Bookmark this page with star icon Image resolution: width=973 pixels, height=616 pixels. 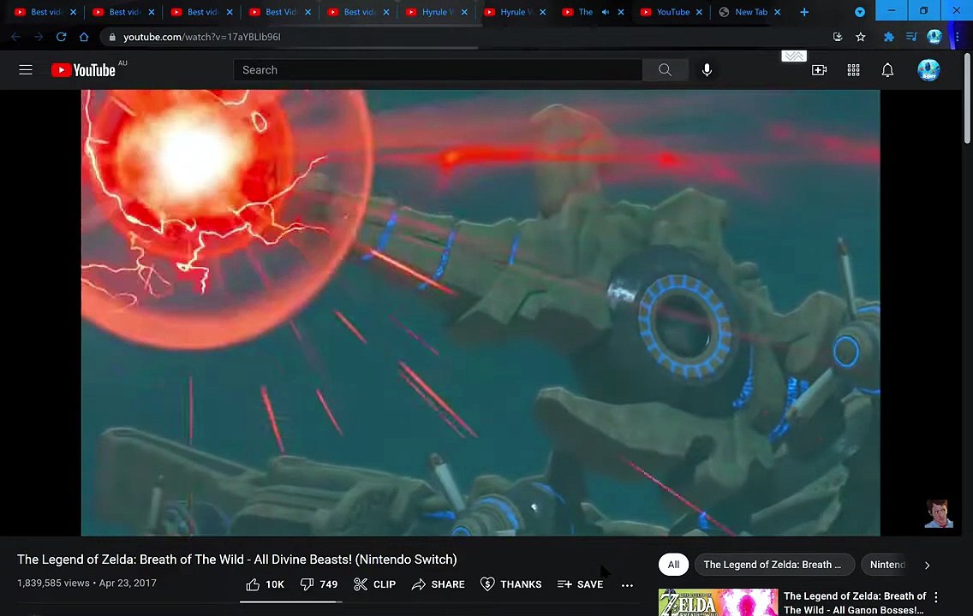[x=860, y=37]
